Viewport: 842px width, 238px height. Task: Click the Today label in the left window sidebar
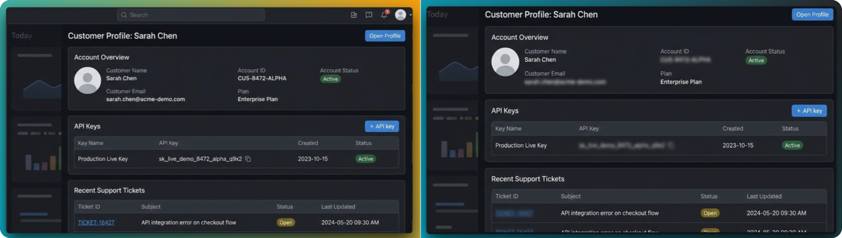pos(21,36)
